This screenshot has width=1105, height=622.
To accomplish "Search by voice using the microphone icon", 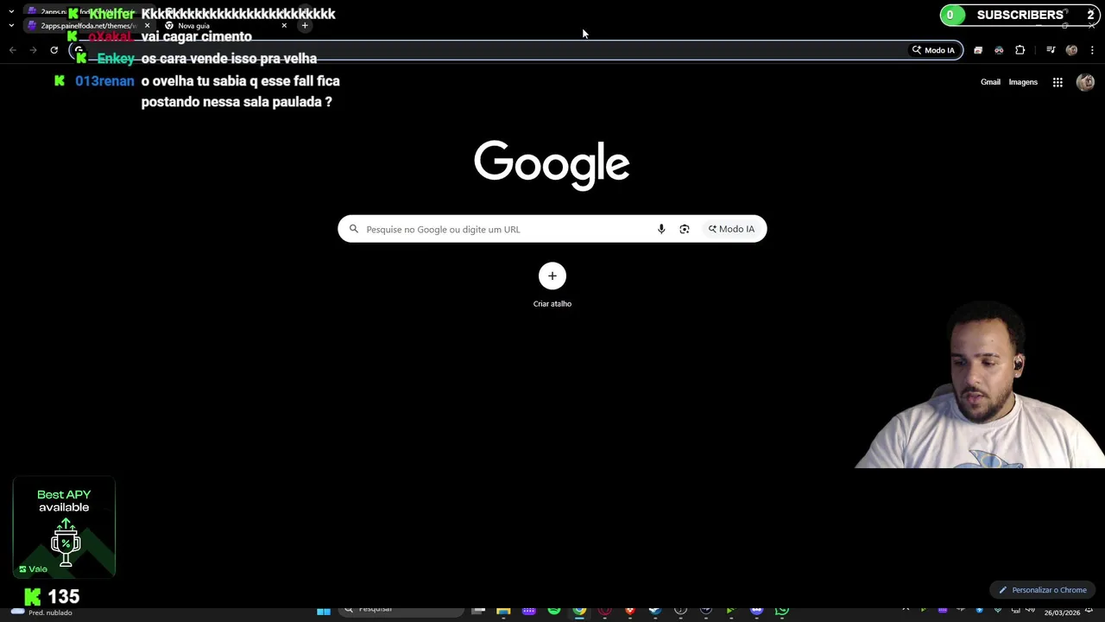I will pyautogui.click(x=661, y=229).
